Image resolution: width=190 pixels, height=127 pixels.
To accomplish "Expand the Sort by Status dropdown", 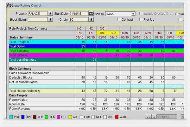I will click(133, 14).
